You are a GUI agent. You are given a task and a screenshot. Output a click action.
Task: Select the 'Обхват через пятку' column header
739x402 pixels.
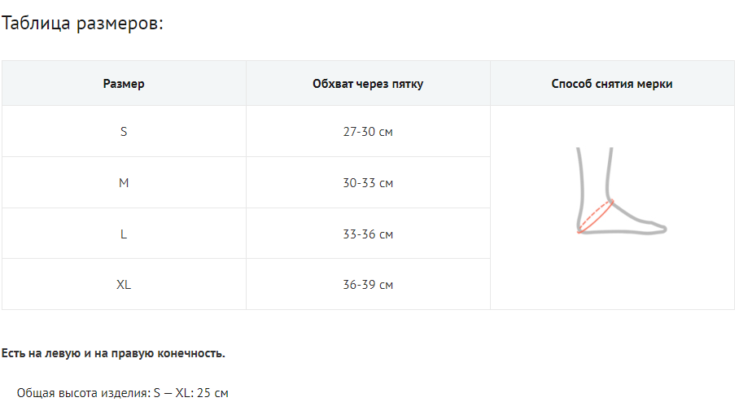tap(368, 84)
